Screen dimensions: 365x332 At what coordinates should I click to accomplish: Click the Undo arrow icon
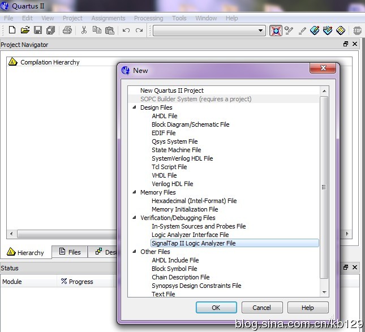pos(126,31)
